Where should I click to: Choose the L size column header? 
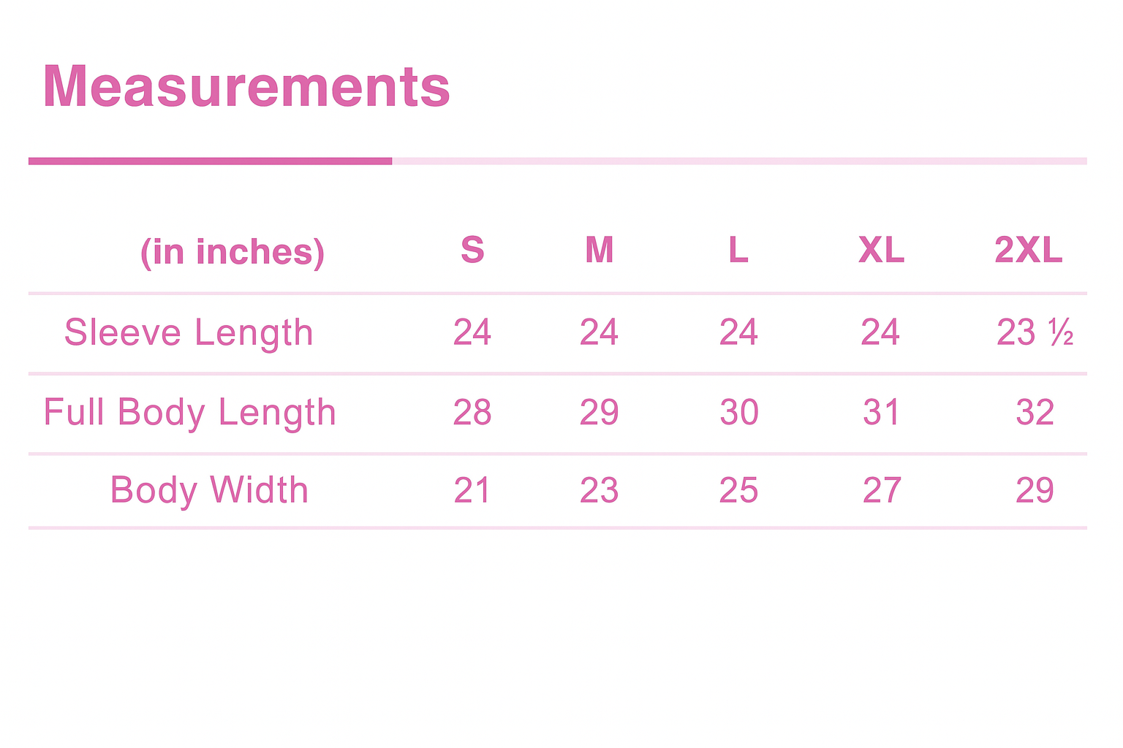coord(738,251)
